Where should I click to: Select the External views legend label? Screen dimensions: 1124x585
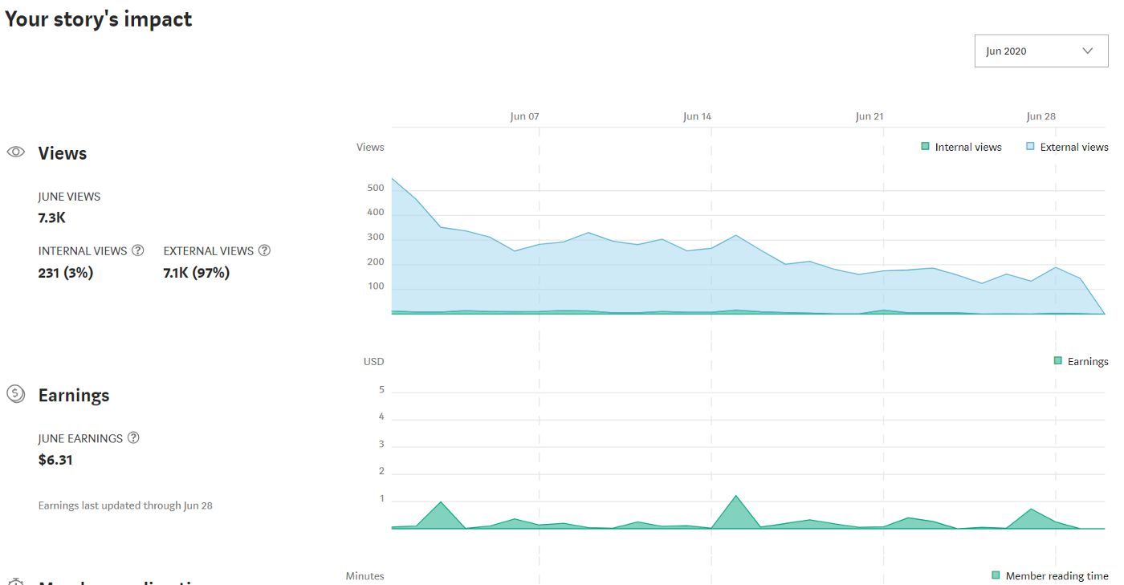click(1074, 147)
